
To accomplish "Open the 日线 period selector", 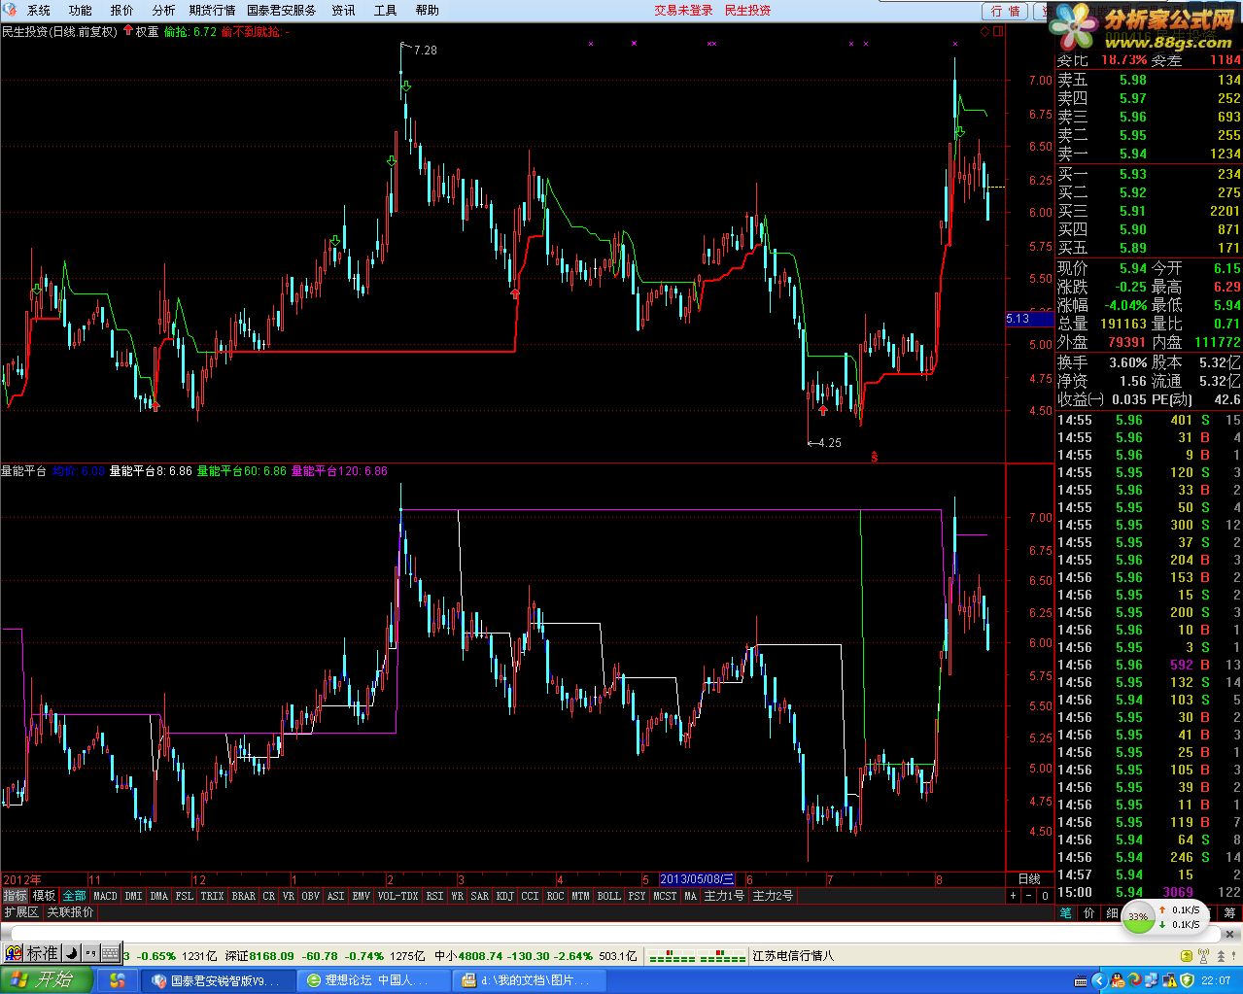I will [1028, 879].
